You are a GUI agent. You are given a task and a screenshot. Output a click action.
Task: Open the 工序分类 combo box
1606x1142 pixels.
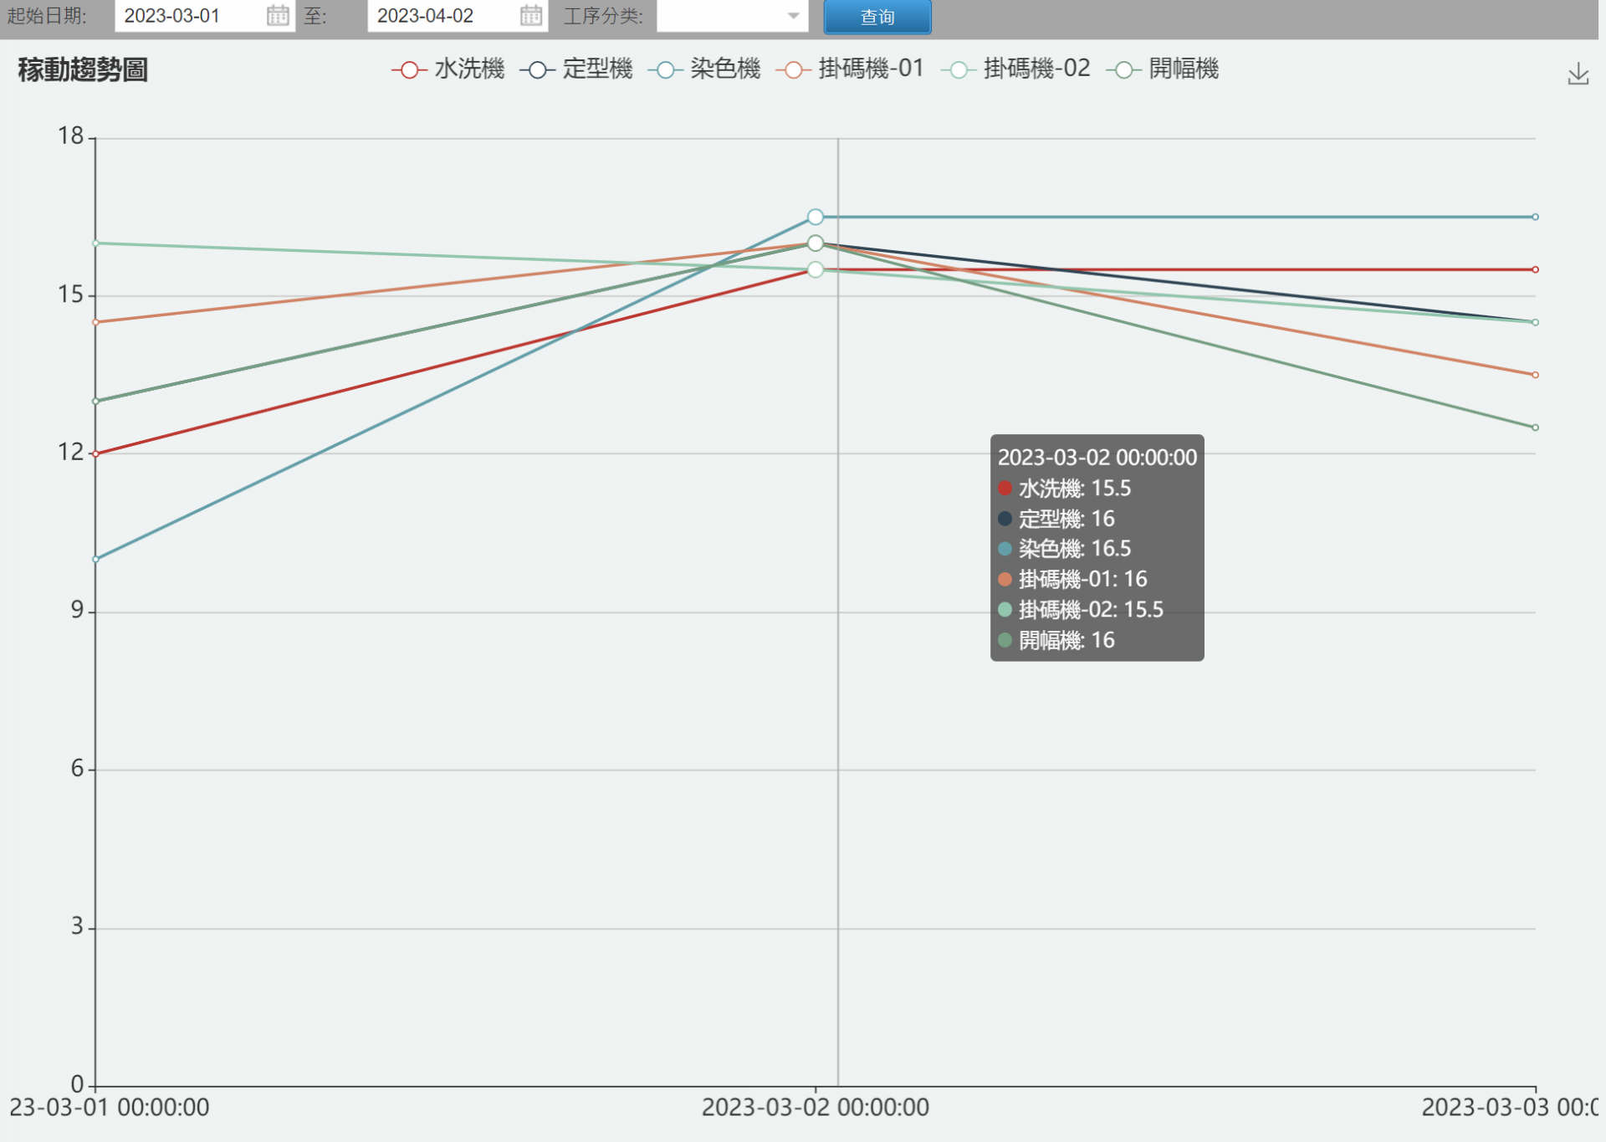(732, 16)
